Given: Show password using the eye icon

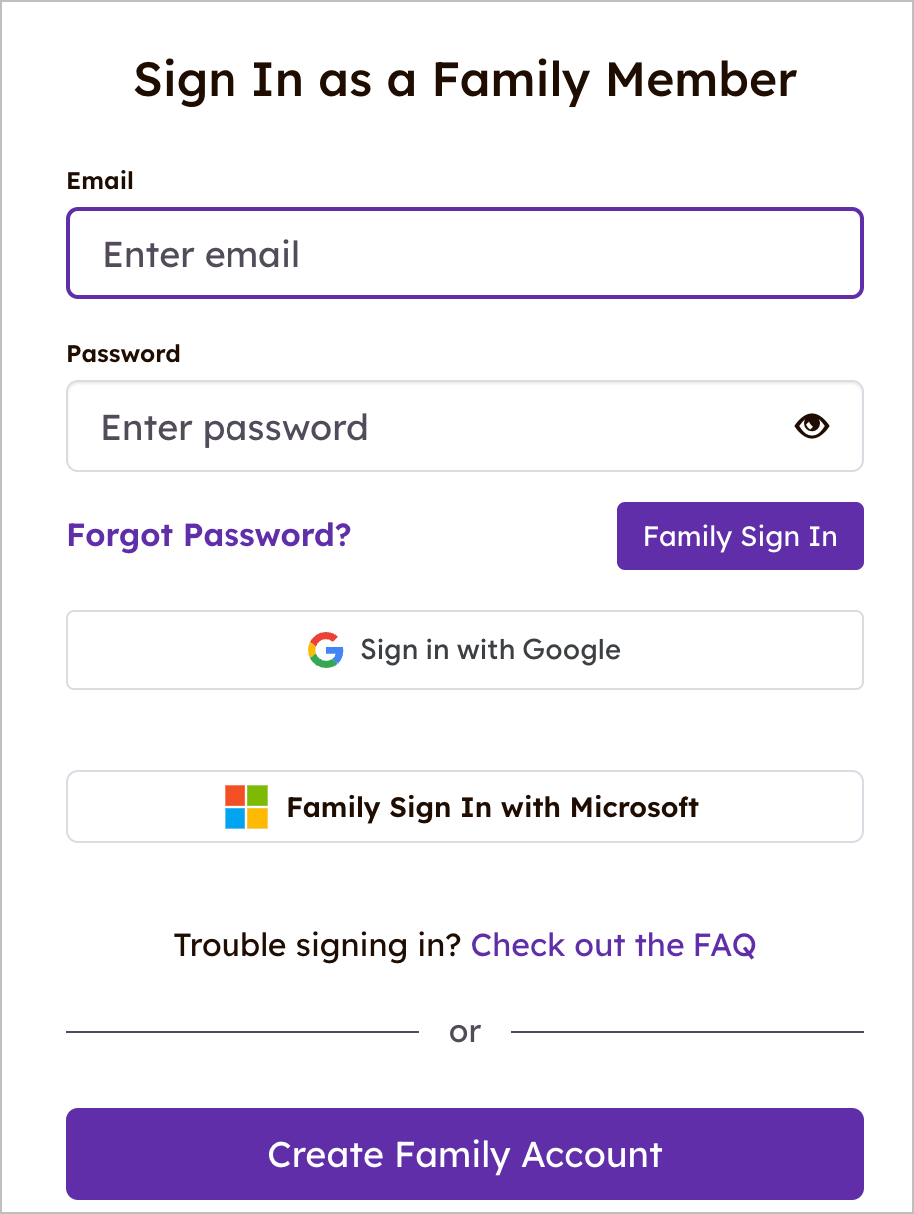Looking at the screenshot, I should 812,427.
